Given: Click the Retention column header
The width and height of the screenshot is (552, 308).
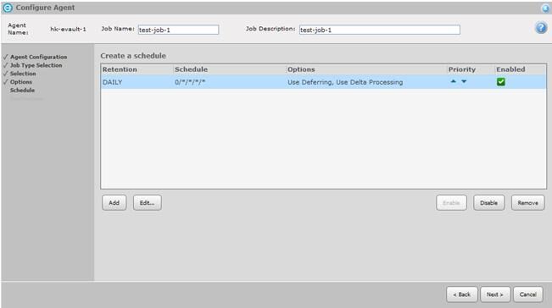Looking at the screenshot, I should coord(120,69).
